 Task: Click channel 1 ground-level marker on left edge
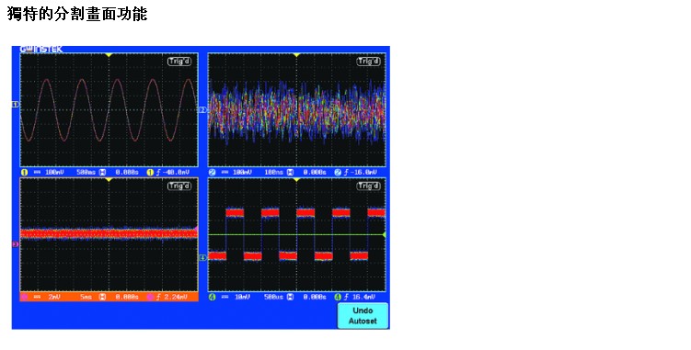[15, 105]
